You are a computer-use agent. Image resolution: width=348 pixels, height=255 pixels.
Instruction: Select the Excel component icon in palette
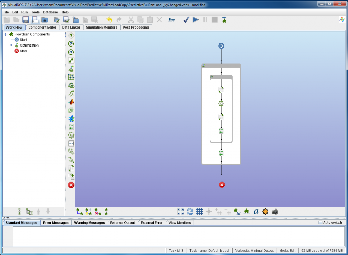(x=71, y=110)
